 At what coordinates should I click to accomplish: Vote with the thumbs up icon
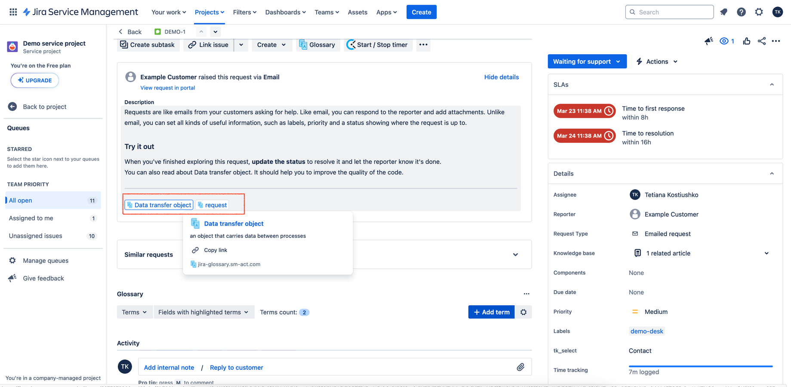746,41
